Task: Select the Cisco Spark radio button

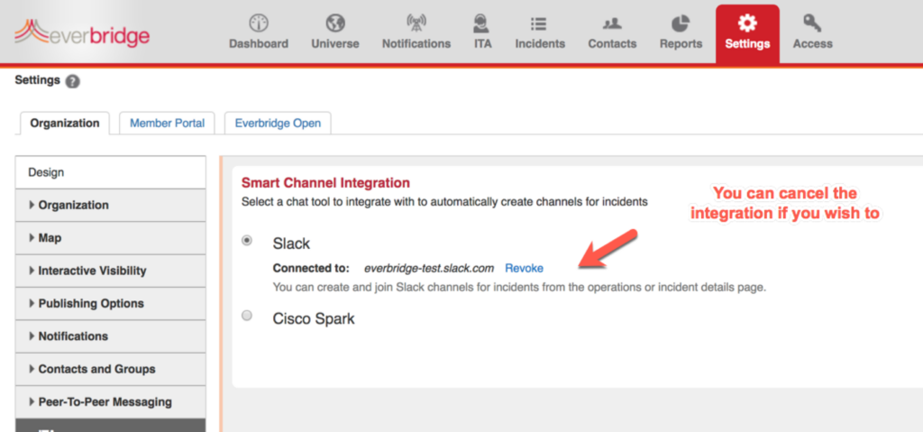Action: pyautogui.click(x=247, y=316)
